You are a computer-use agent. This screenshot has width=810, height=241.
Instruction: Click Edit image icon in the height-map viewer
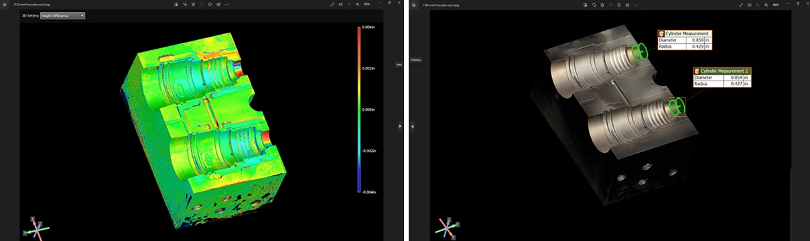pos(176,4)
